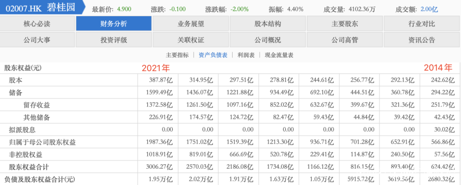Screen dimensions: 461x185
Task: Select the 关联权证 tab
Action: (191, 40)
